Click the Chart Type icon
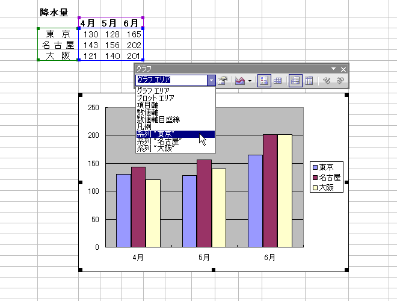Image resolution: width=397 pixels, height=301 pixels. pyautogui.click(x=240, y=81)
